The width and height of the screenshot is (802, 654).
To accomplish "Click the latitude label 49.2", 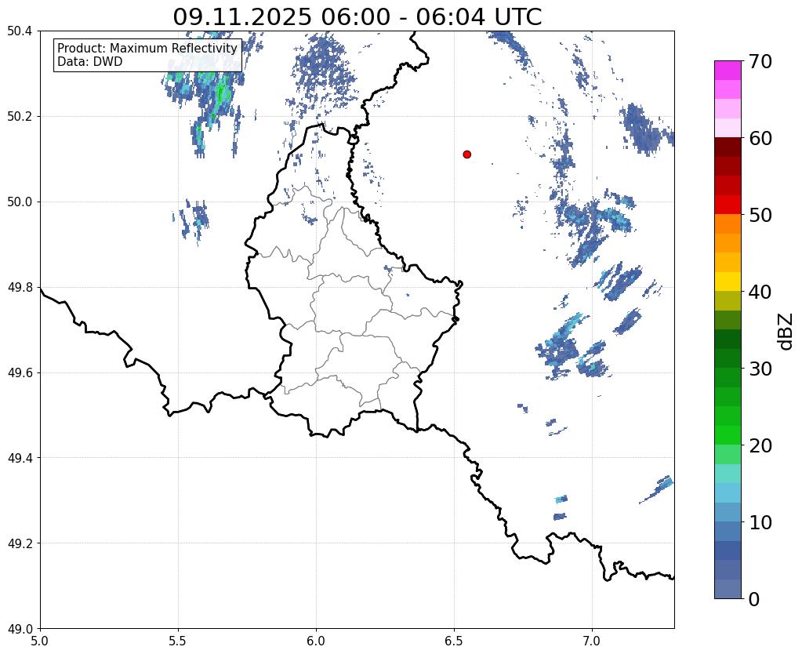I will click(x=20, y=543).
